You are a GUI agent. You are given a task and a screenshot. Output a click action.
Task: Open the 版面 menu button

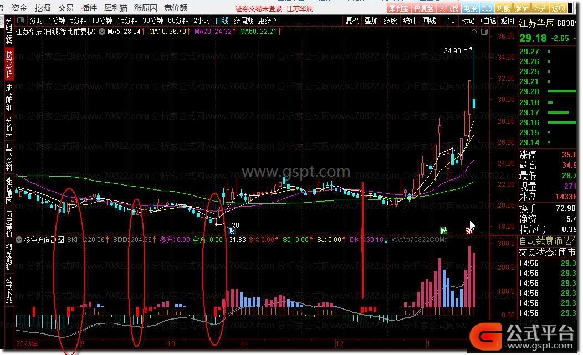tap(521, 8)
